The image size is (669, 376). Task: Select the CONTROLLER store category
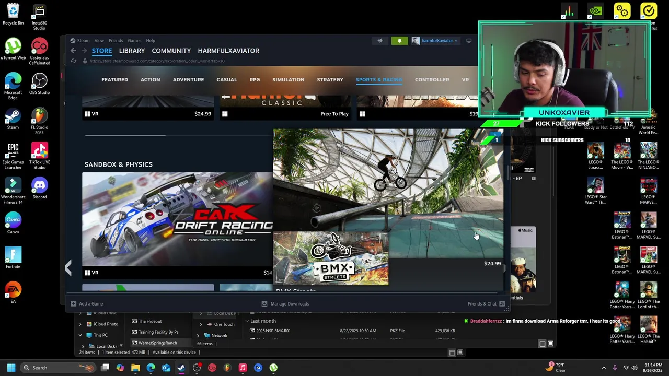click(432, 80)
